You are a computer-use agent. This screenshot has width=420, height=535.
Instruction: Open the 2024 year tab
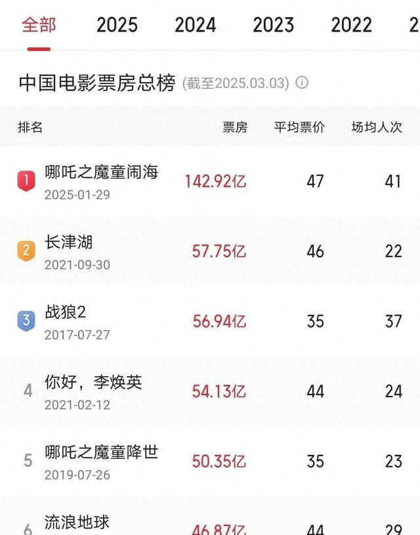click(x=195, y=25)
